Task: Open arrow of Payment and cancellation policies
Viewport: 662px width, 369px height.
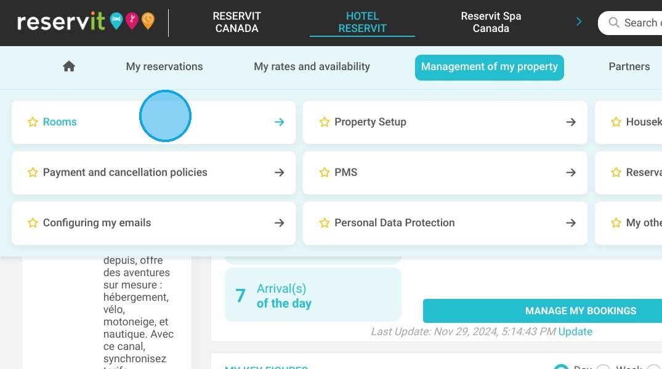Action: coord(279,172)
